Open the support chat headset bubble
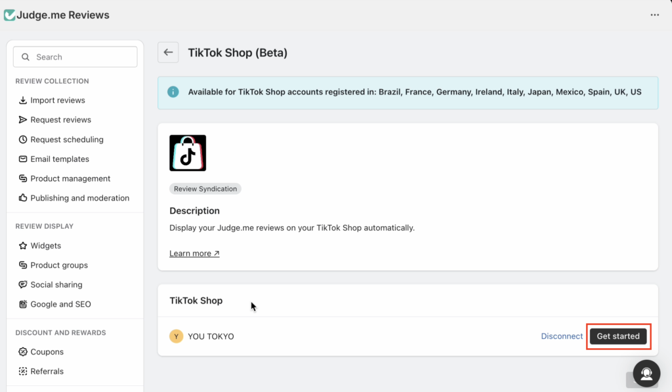 click(x=646, y=373)
